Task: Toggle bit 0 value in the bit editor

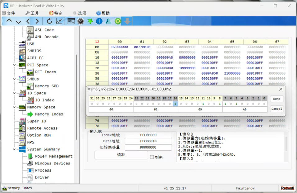Action: click(264, 104)
